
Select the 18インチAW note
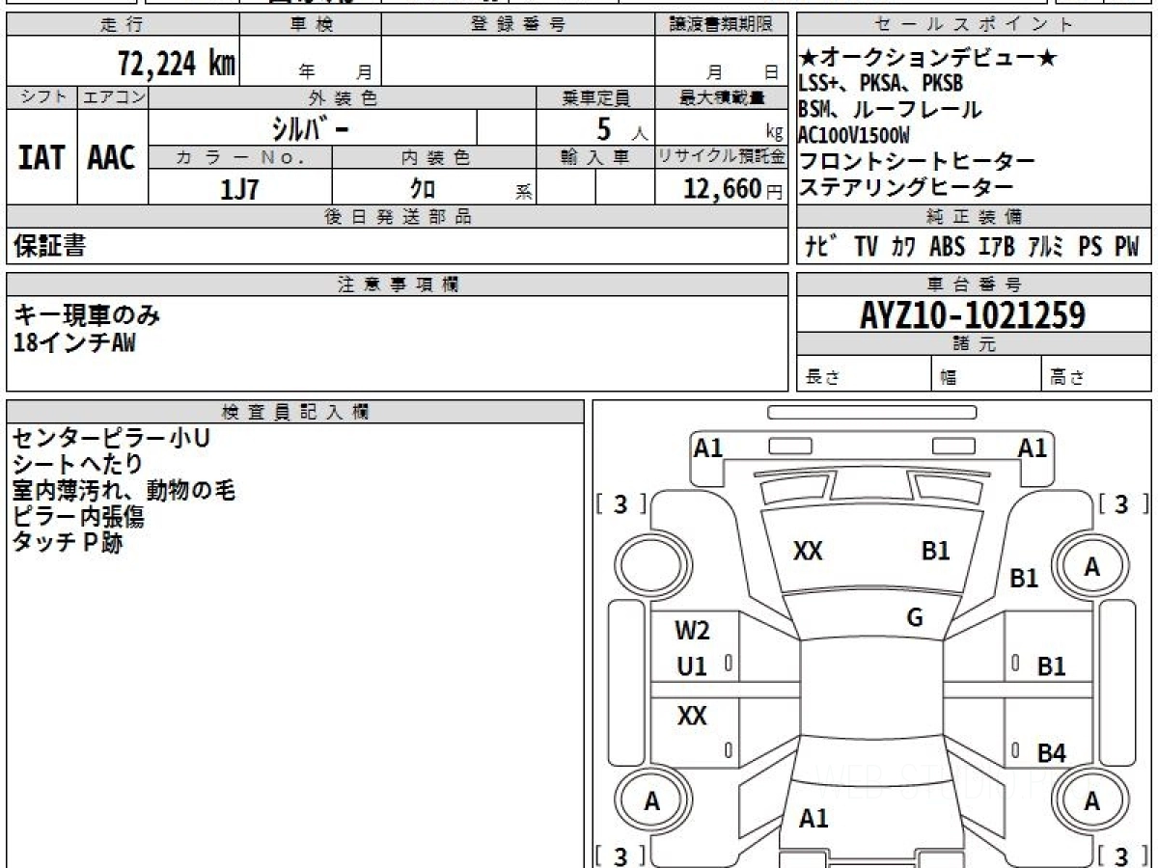[x=74, y=341]
